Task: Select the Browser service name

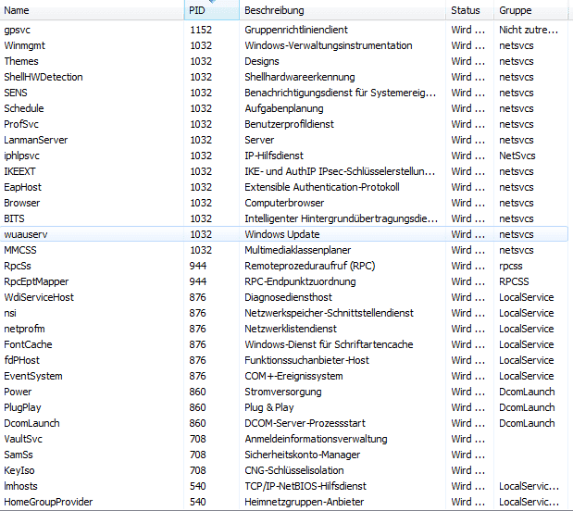Action: tap(22, 203)
